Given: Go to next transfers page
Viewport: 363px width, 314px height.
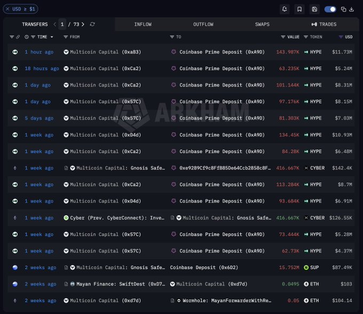Looking at the screenshot, I should coord(83,25).
